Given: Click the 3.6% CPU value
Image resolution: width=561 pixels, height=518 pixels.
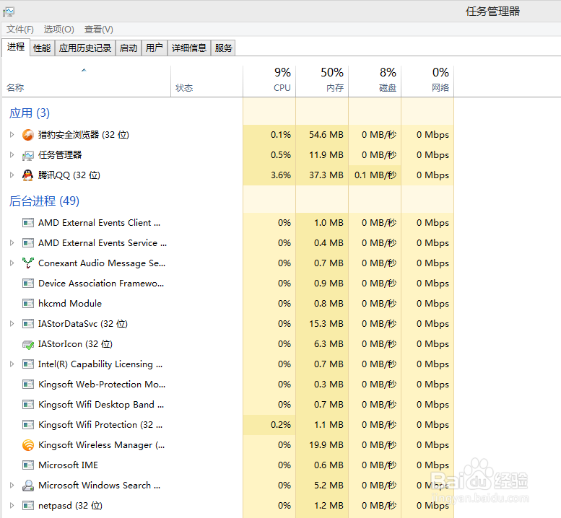Looking at the screenshot, I should 281,175.
